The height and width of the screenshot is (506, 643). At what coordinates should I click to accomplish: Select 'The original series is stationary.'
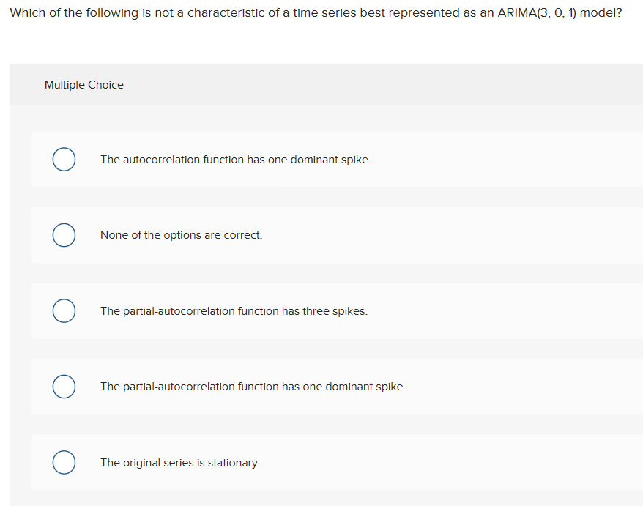coord(64,462)
